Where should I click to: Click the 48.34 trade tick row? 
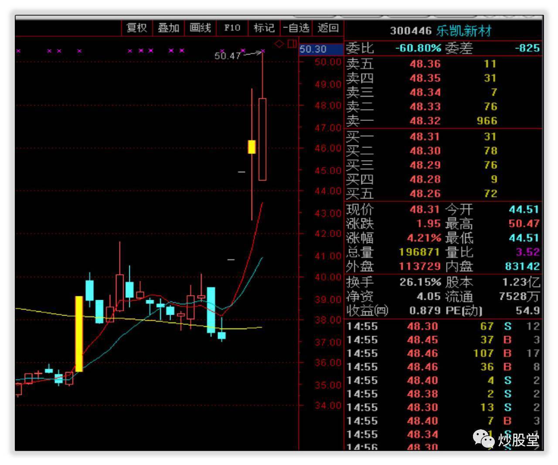tap(443, 434)
